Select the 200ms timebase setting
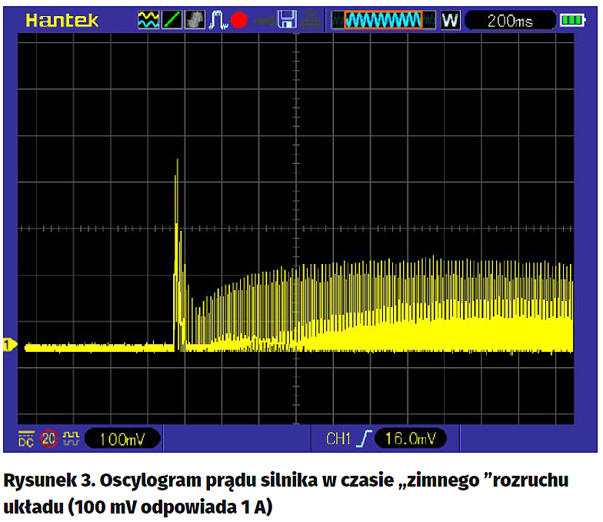 509,21
